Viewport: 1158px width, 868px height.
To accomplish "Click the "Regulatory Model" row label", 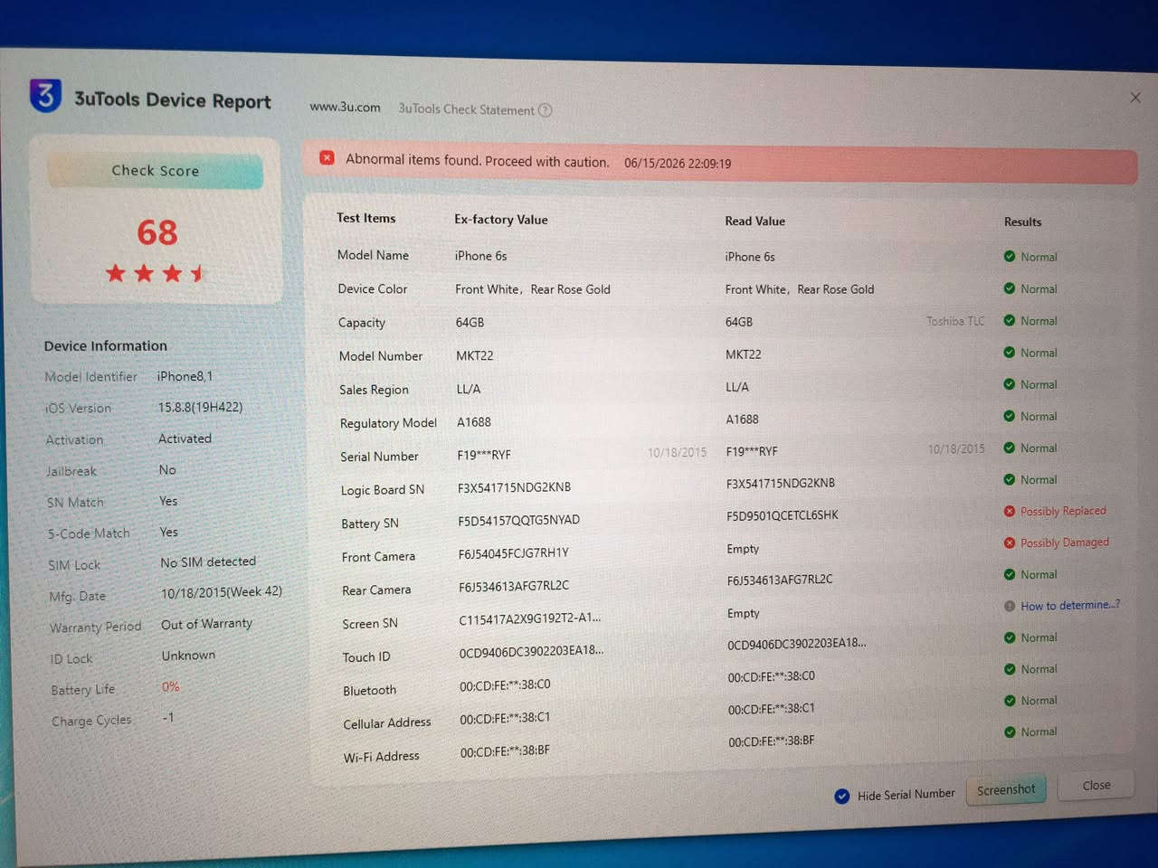I will (x=388, y=423).
